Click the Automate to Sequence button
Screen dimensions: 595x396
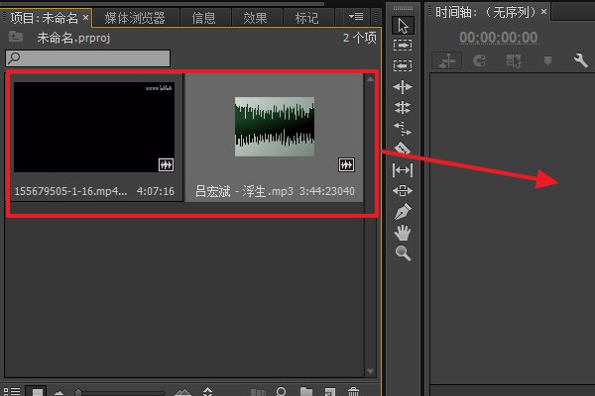point(259,392)
